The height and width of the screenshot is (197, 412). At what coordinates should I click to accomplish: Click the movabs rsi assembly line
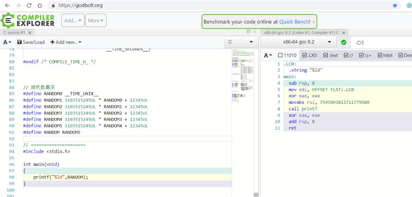tap(329, 102)
